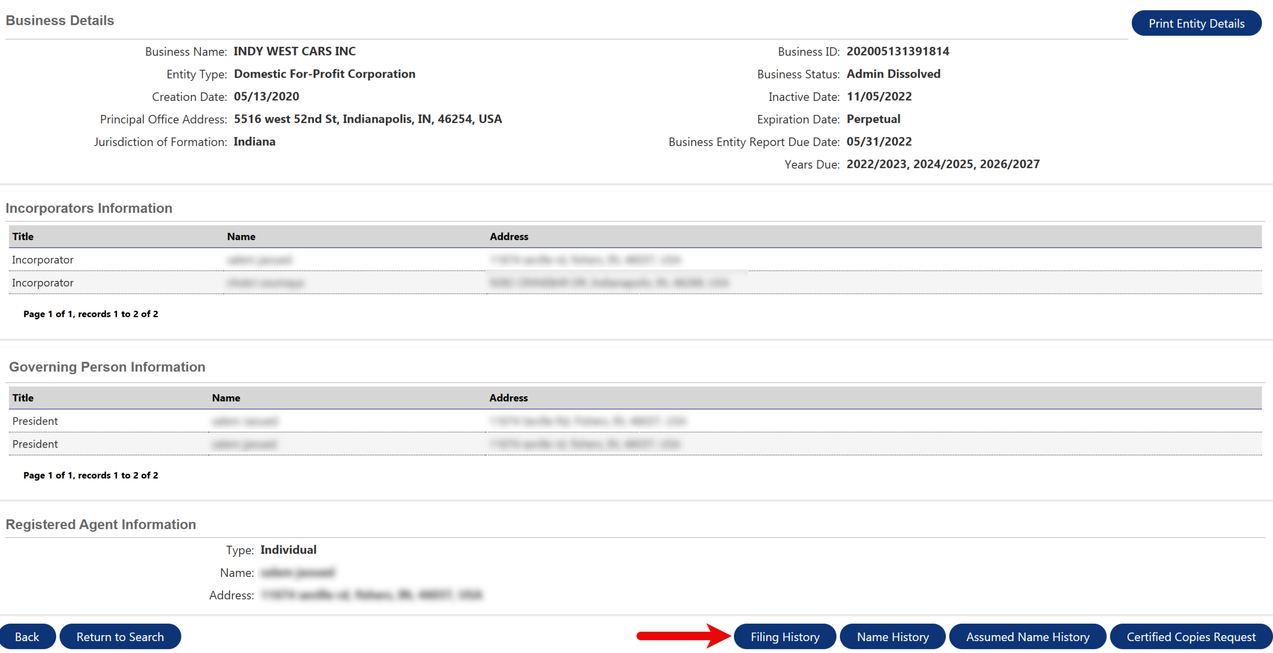Click Domestic For-Profit Corporation entity type

tap(325, 74)
